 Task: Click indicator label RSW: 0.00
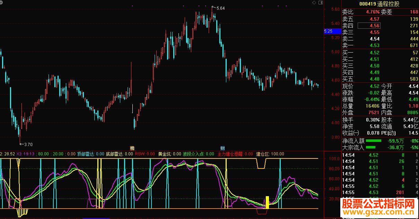tap(145, 154)
